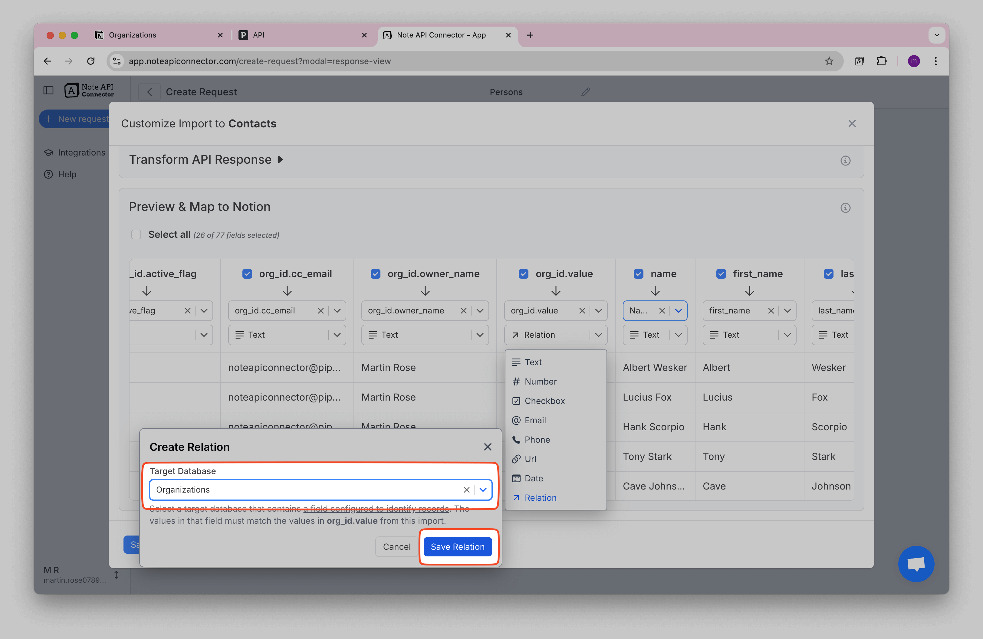Viewport: 983px width, 639px height.
Task: Bookmark this page with the star
Action: 829,61
